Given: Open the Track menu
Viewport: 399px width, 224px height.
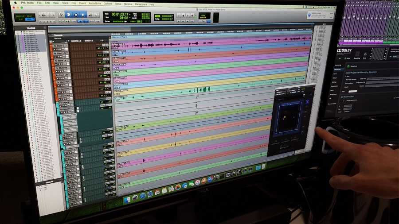Looking at the screenshot, I should pos(65,3).
